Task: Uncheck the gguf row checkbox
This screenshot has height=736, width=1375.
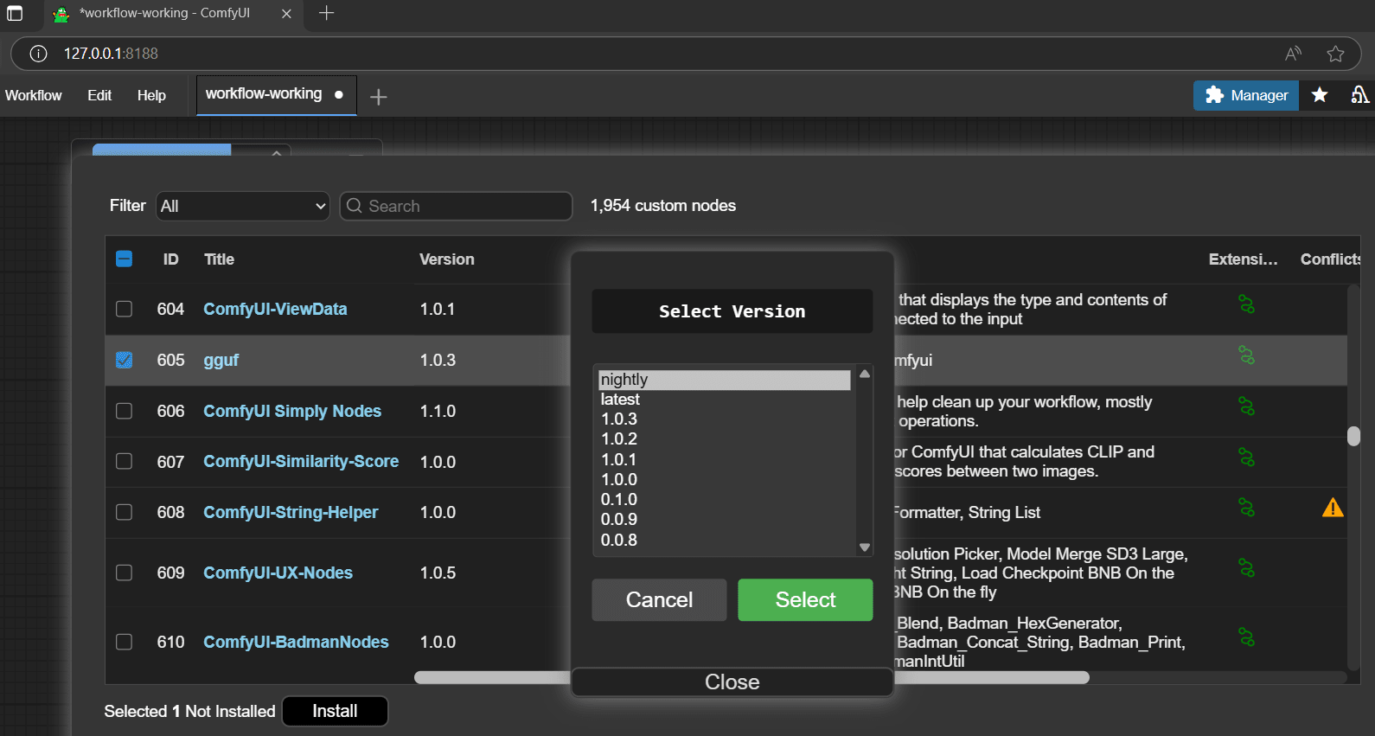Action: tap(125, 360)
